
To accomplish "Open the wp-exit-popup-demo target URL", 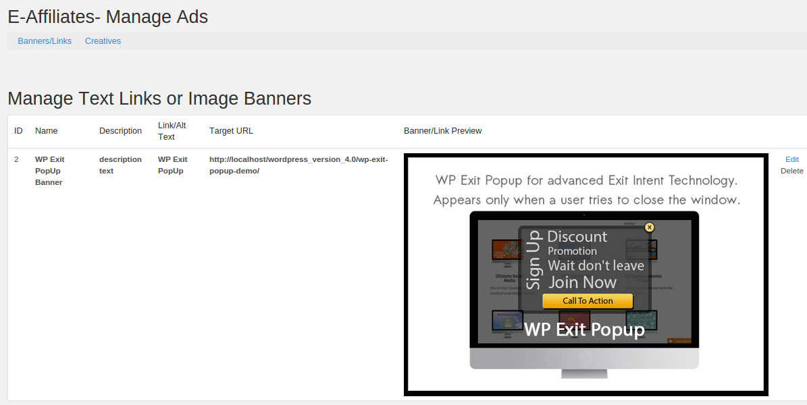I will pyautogui.click(x=298, y=165).
